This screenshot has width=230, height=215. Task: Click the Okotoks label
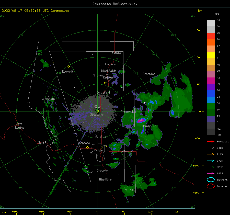tap(102, 171)
